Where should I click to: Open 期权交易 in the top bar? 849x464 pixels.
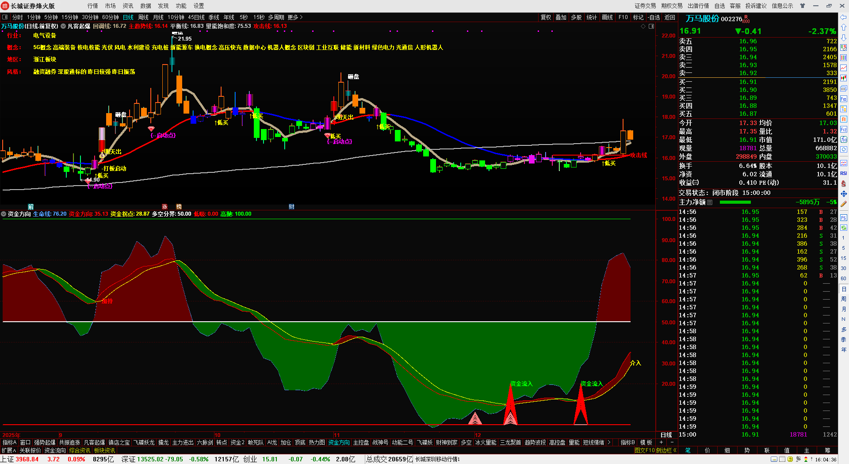click(672, 6)
